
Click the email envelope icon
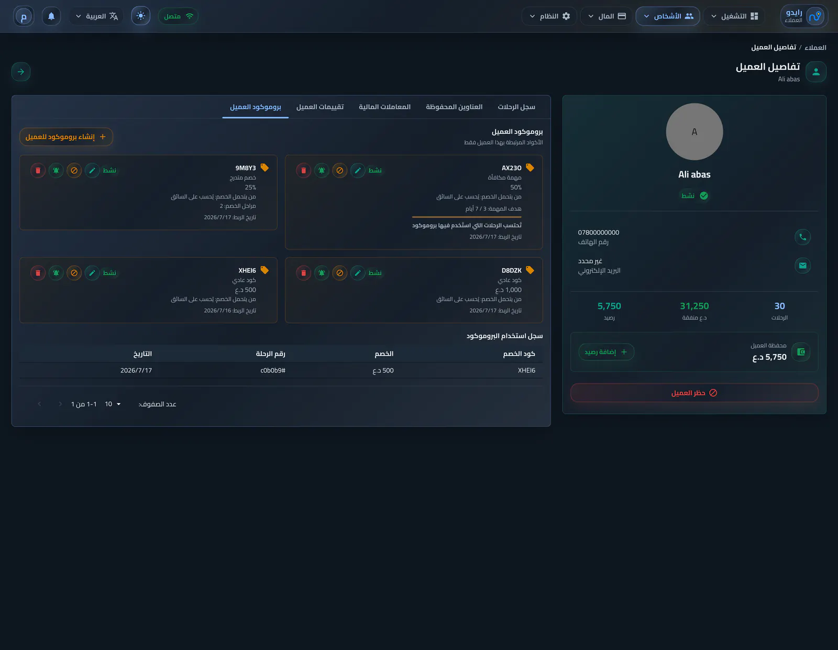pos(802,266)
